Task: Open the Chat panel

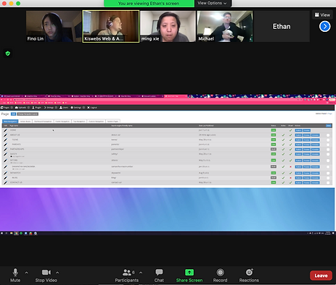Action: [x=159, y=275]
